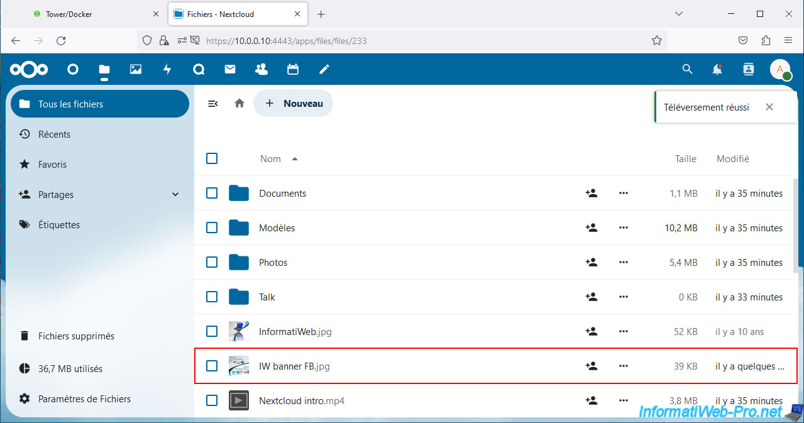Open the Photos app icon in top bar
This screenshot has width=804, height=423.
(136, 69)
